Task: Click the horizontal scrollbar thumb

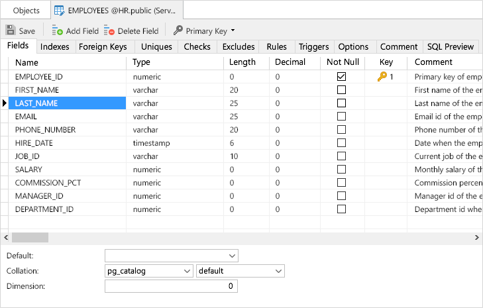Action: [x=30, y=238]
